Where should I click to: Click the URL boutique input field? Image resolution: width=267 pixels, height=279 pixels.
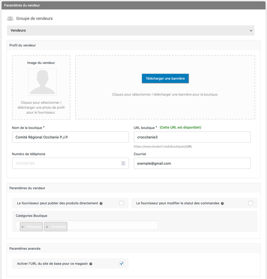click(192, 137)
